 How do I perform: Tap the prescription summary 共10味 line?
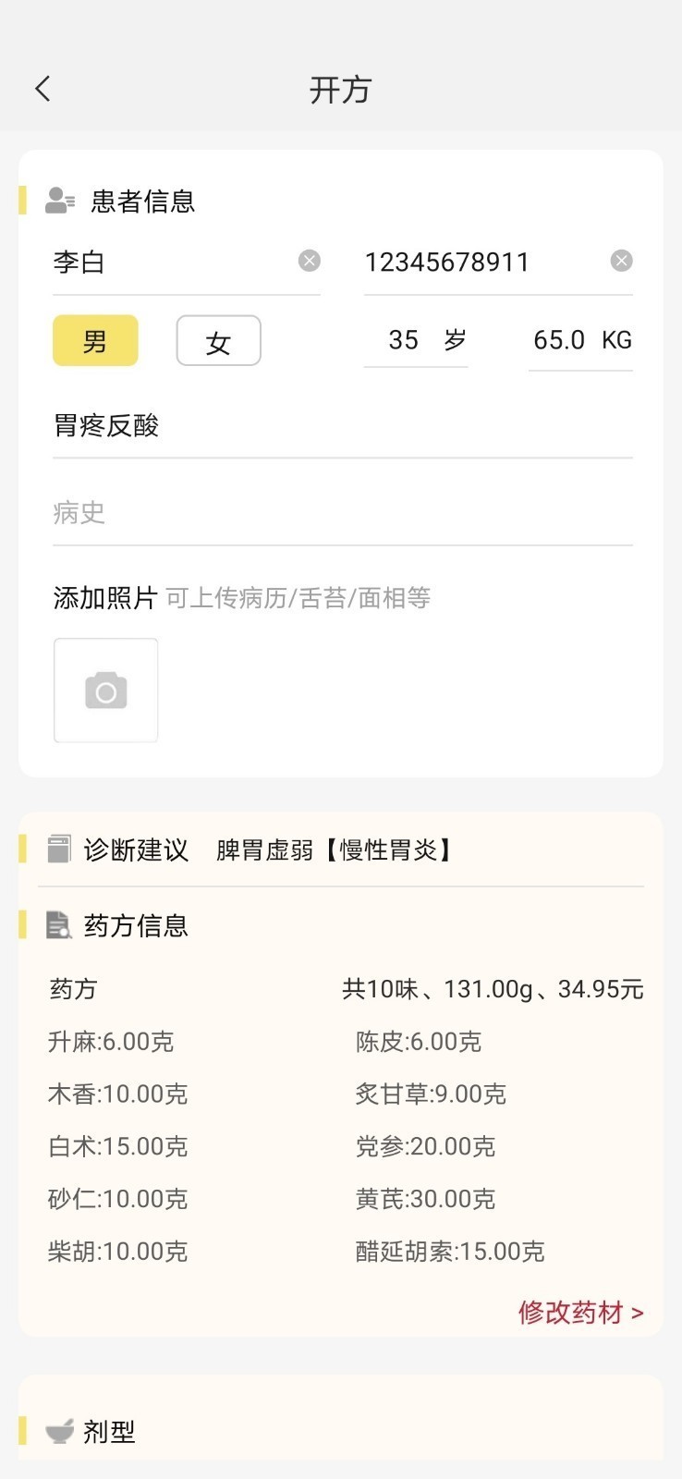pyautogui.click(x=492, y=989)
